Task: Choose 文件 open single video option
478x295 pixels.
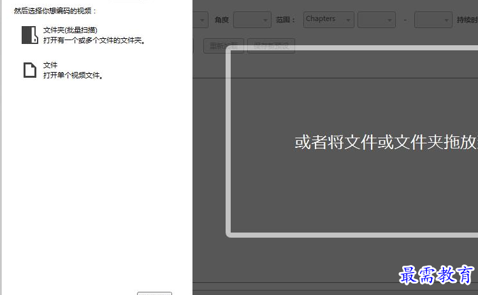Action: [x=63, y=70]
